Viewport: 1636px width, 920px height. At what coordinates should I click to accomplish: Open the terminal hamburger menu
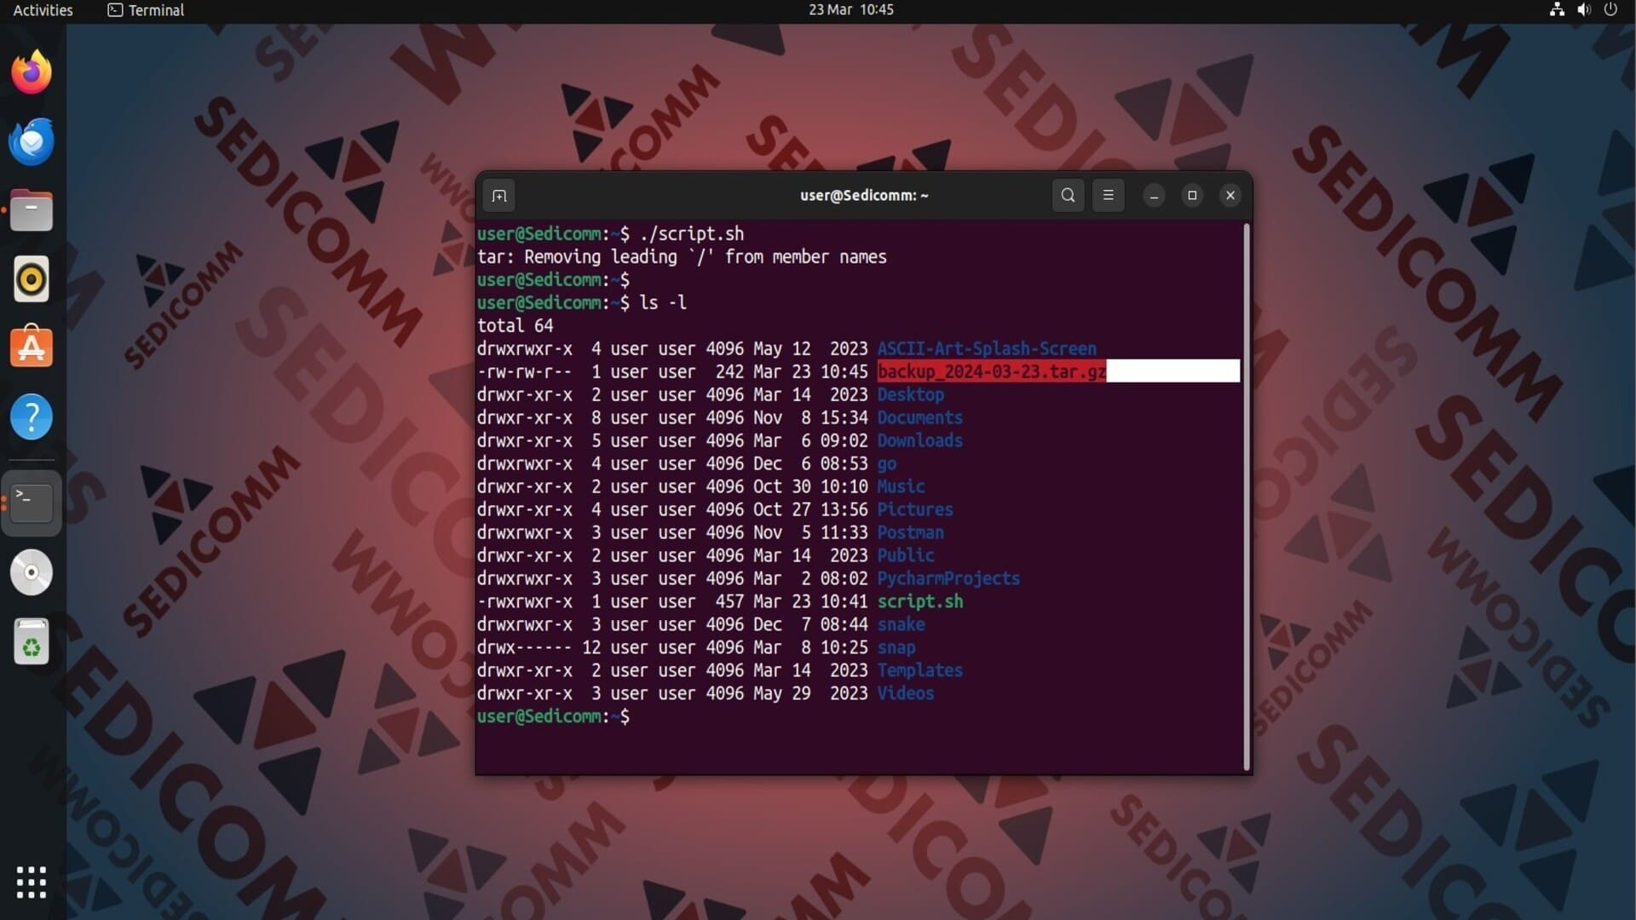1108,196
